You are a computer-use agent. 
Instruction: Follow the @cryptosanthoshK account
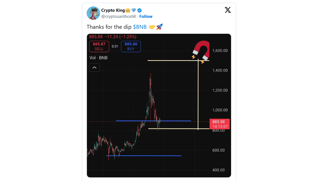(x=146, y=16)
